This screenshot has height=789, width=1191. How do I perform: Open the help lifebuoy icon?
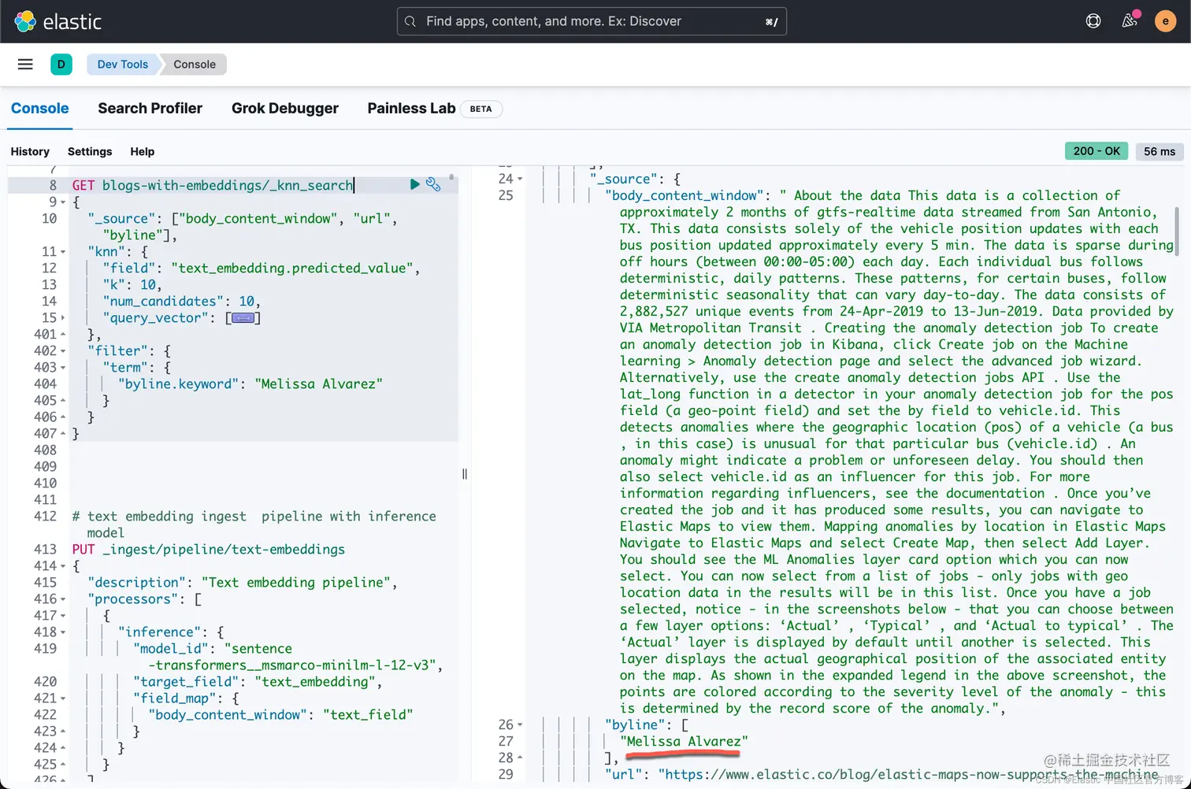point(1093,21)
